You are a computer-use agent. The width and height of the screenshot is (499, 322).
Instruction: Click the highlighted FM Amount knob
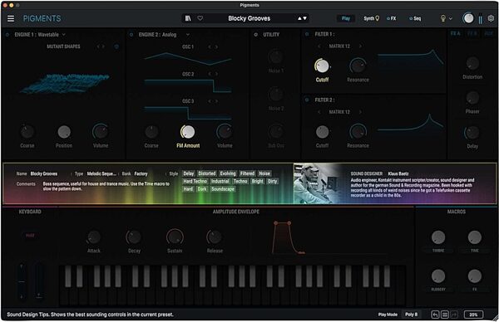(188, 132)
